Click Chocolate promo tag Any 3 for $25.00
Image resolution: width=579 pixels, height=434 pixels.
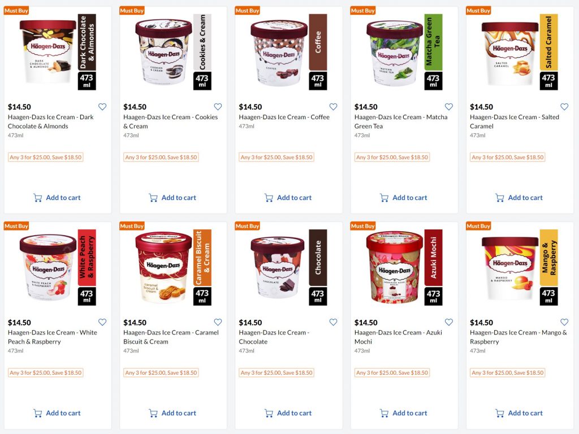pos(276,373)
